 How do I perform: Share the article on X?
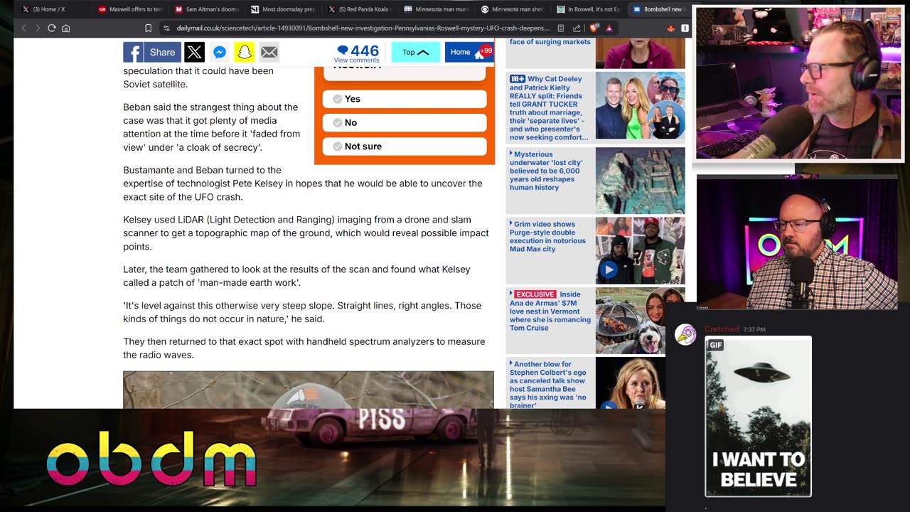194,52
